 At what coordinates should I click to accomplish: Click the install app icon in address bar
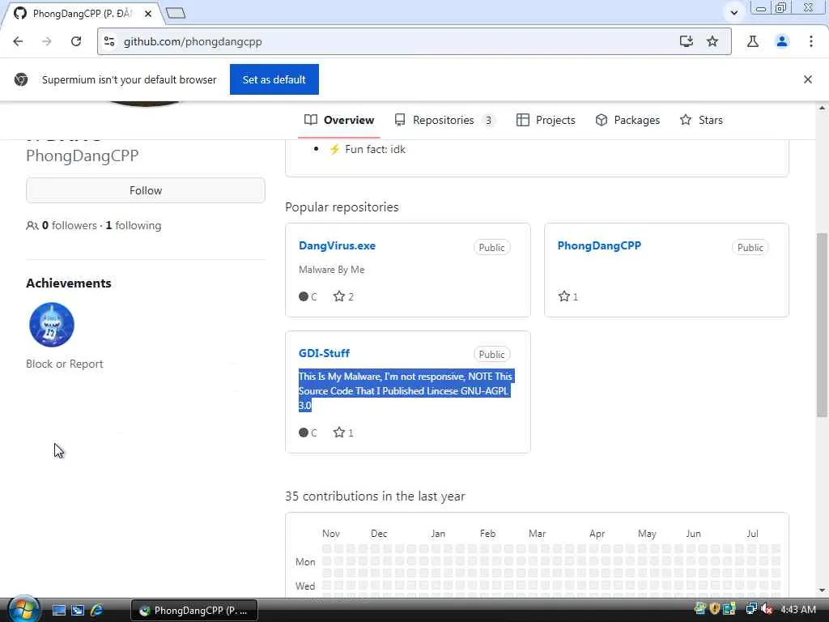pos(687,41)
